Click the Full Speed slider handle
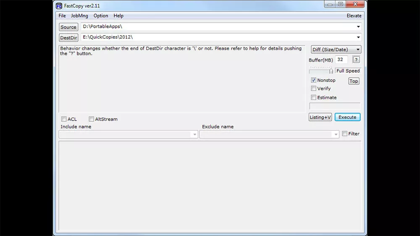This screenshot has width=420, height=236. pos(331,71)
